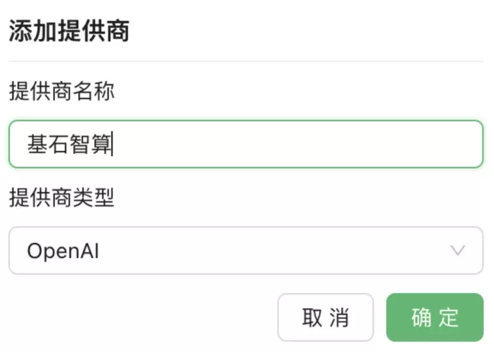Viewport: 494px width, 353px height.
Task: Focus the 提供商名称 input field
Action: pos(246,144)
